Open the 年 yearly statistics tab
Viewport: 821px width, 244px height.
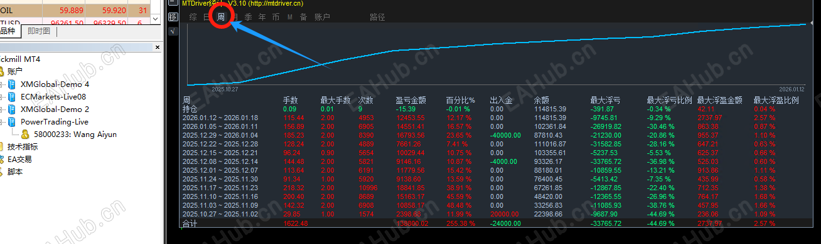click(262, 17)
